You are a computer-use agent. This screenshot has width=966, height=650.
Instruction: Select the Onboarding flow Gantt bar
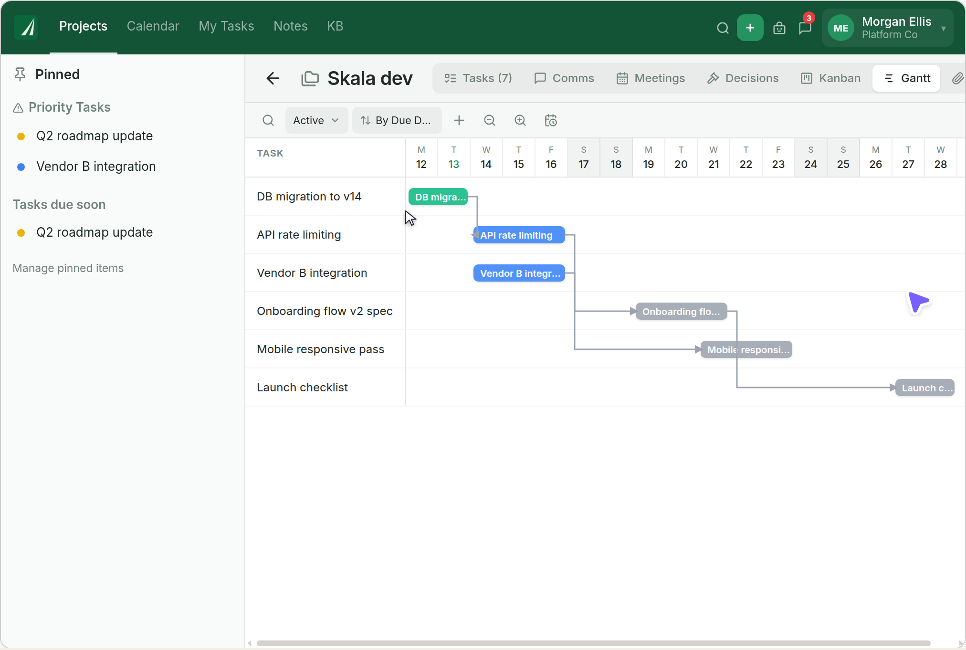[681, 312]
